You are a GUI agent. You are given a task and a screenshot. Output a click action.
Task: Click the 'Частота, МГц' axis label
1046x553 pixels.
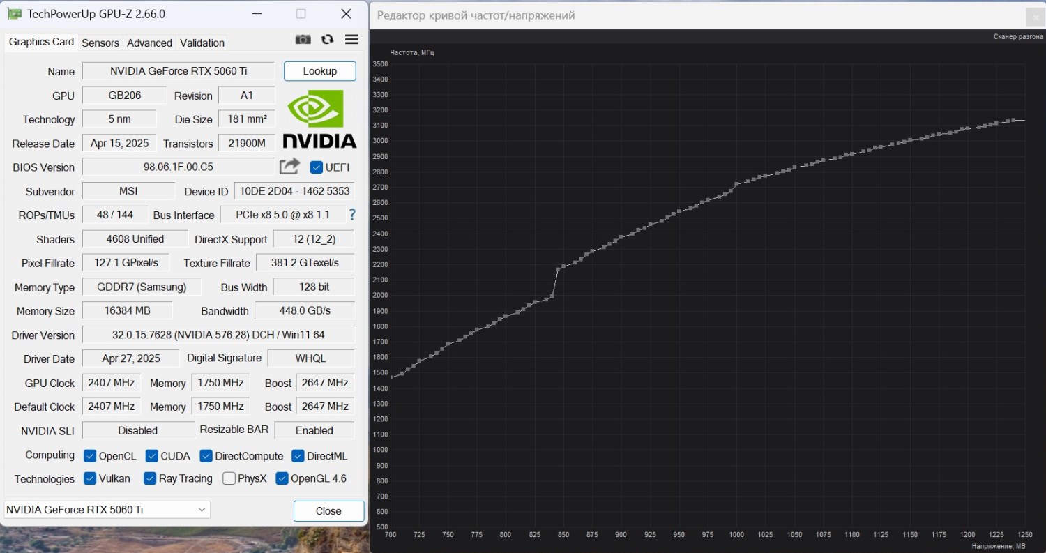tap(411, 52)
